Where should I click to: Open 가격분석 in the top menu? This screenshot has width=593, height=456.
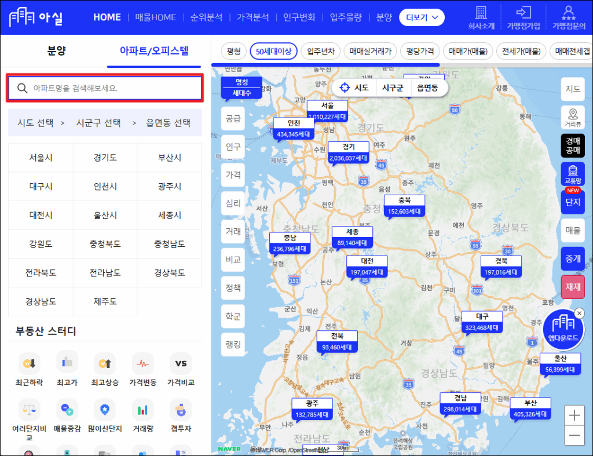(252, 17)
